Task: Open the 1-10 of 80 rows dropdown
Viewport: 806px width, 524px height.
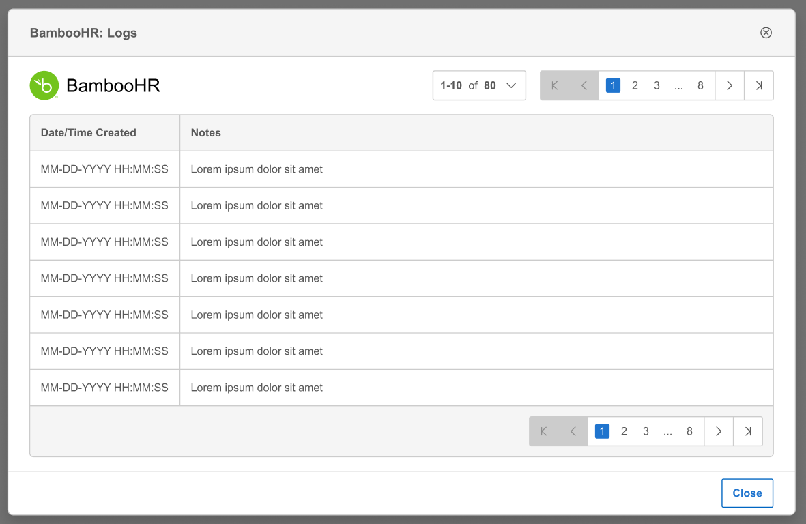Action: click(479, 85)
